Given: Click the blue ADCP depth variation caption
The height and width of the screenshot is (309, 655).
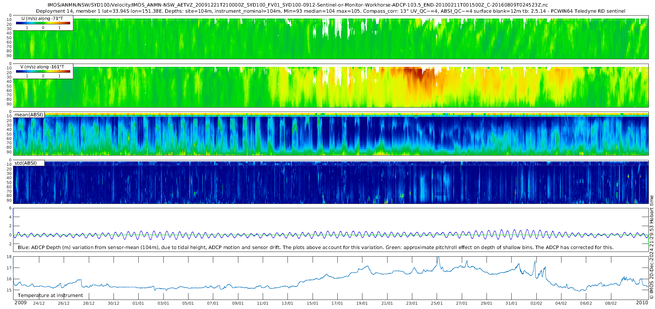Looking at the screenshot, I should point(315,248).
